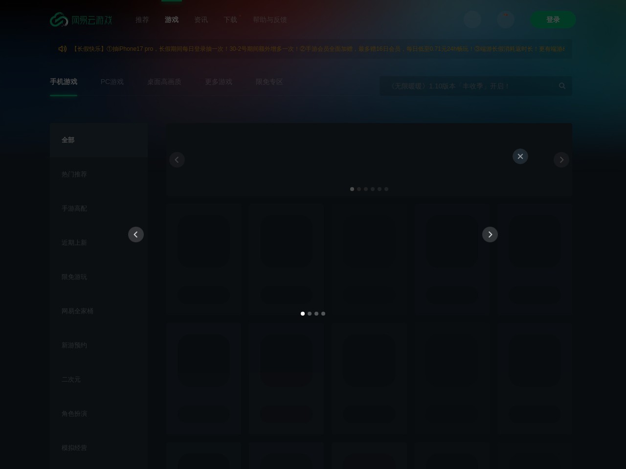This screenshot has width=626, height=469.
Task: Click the banner carousel's left arrow
Action: (177, 160)
